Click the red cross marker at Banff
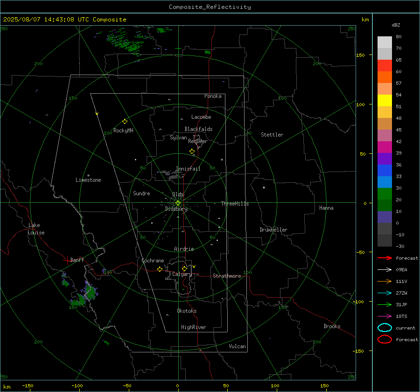The width and height of the screenshot is (420, 392). 67,260
